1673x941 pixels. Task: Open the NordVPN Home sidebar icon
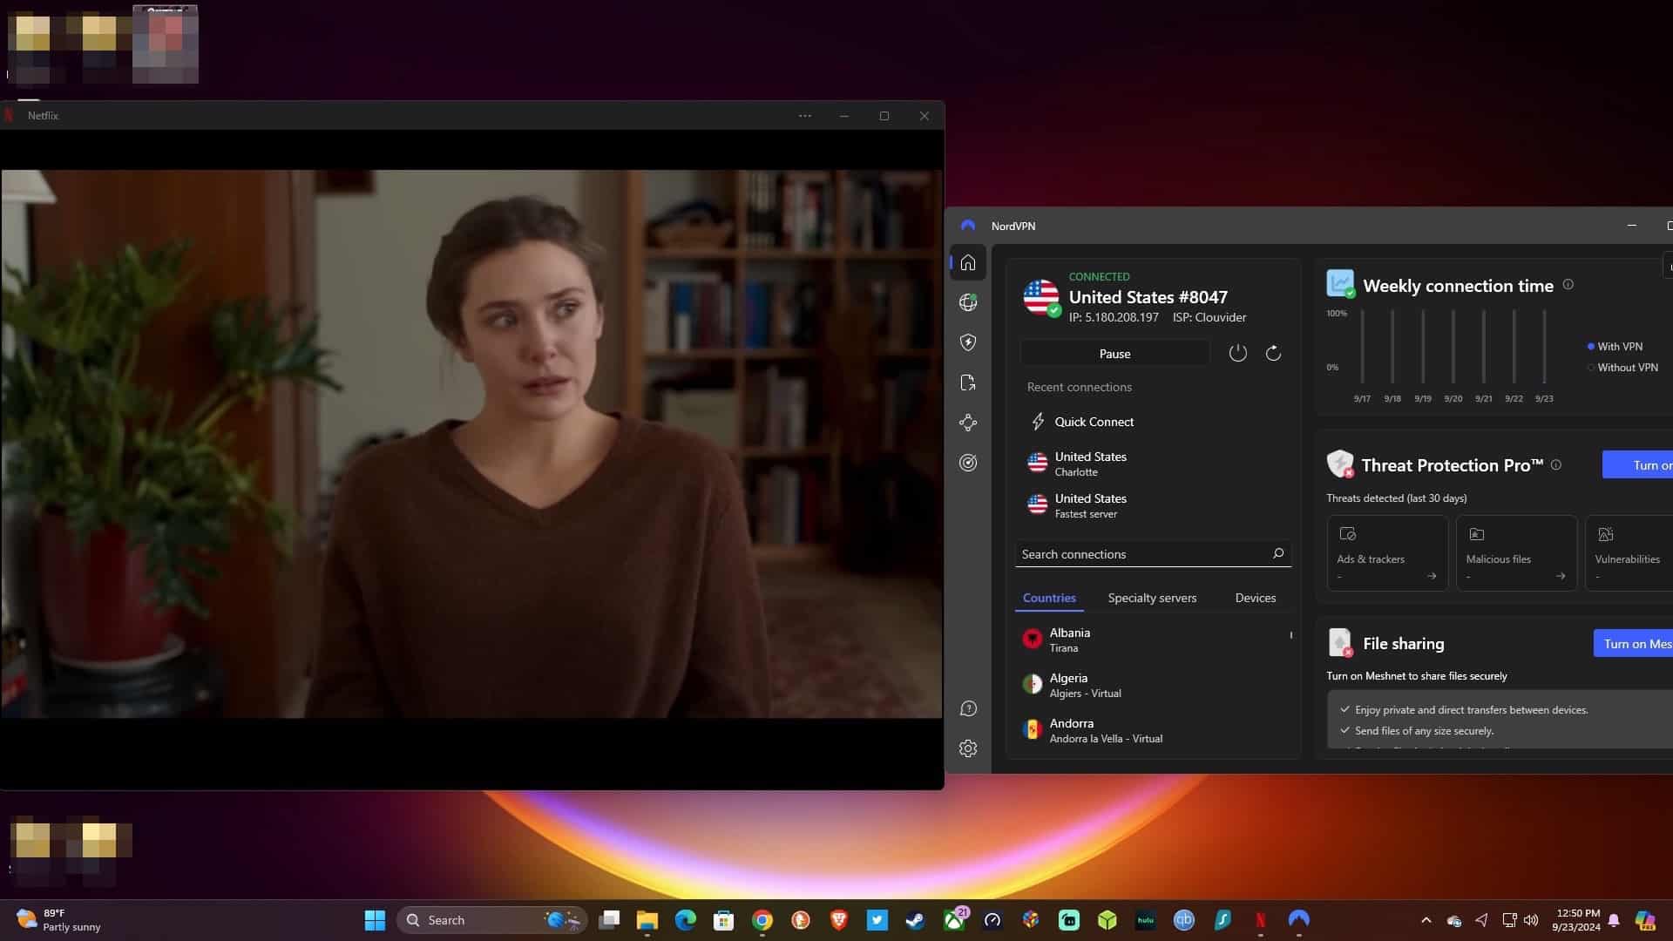click(968, 263)
